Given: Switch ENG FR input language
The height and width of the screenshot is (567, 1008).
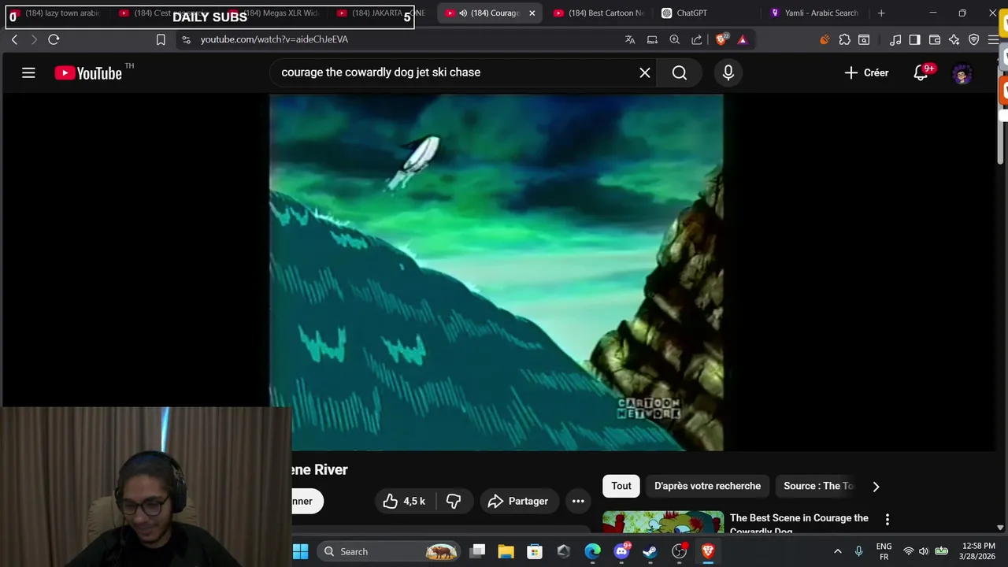Looking at the screenshot, I should [x=884, y=552].
